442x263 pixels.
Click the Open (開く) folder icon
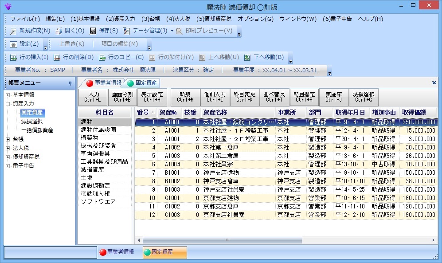pyautogui.click(x=59, y=31)
